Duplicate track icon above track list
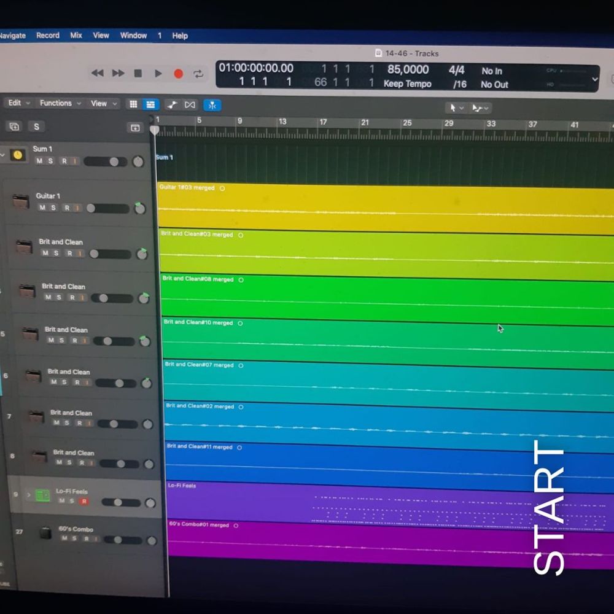This screenshot has height=614, width=614. click(15, 126)
